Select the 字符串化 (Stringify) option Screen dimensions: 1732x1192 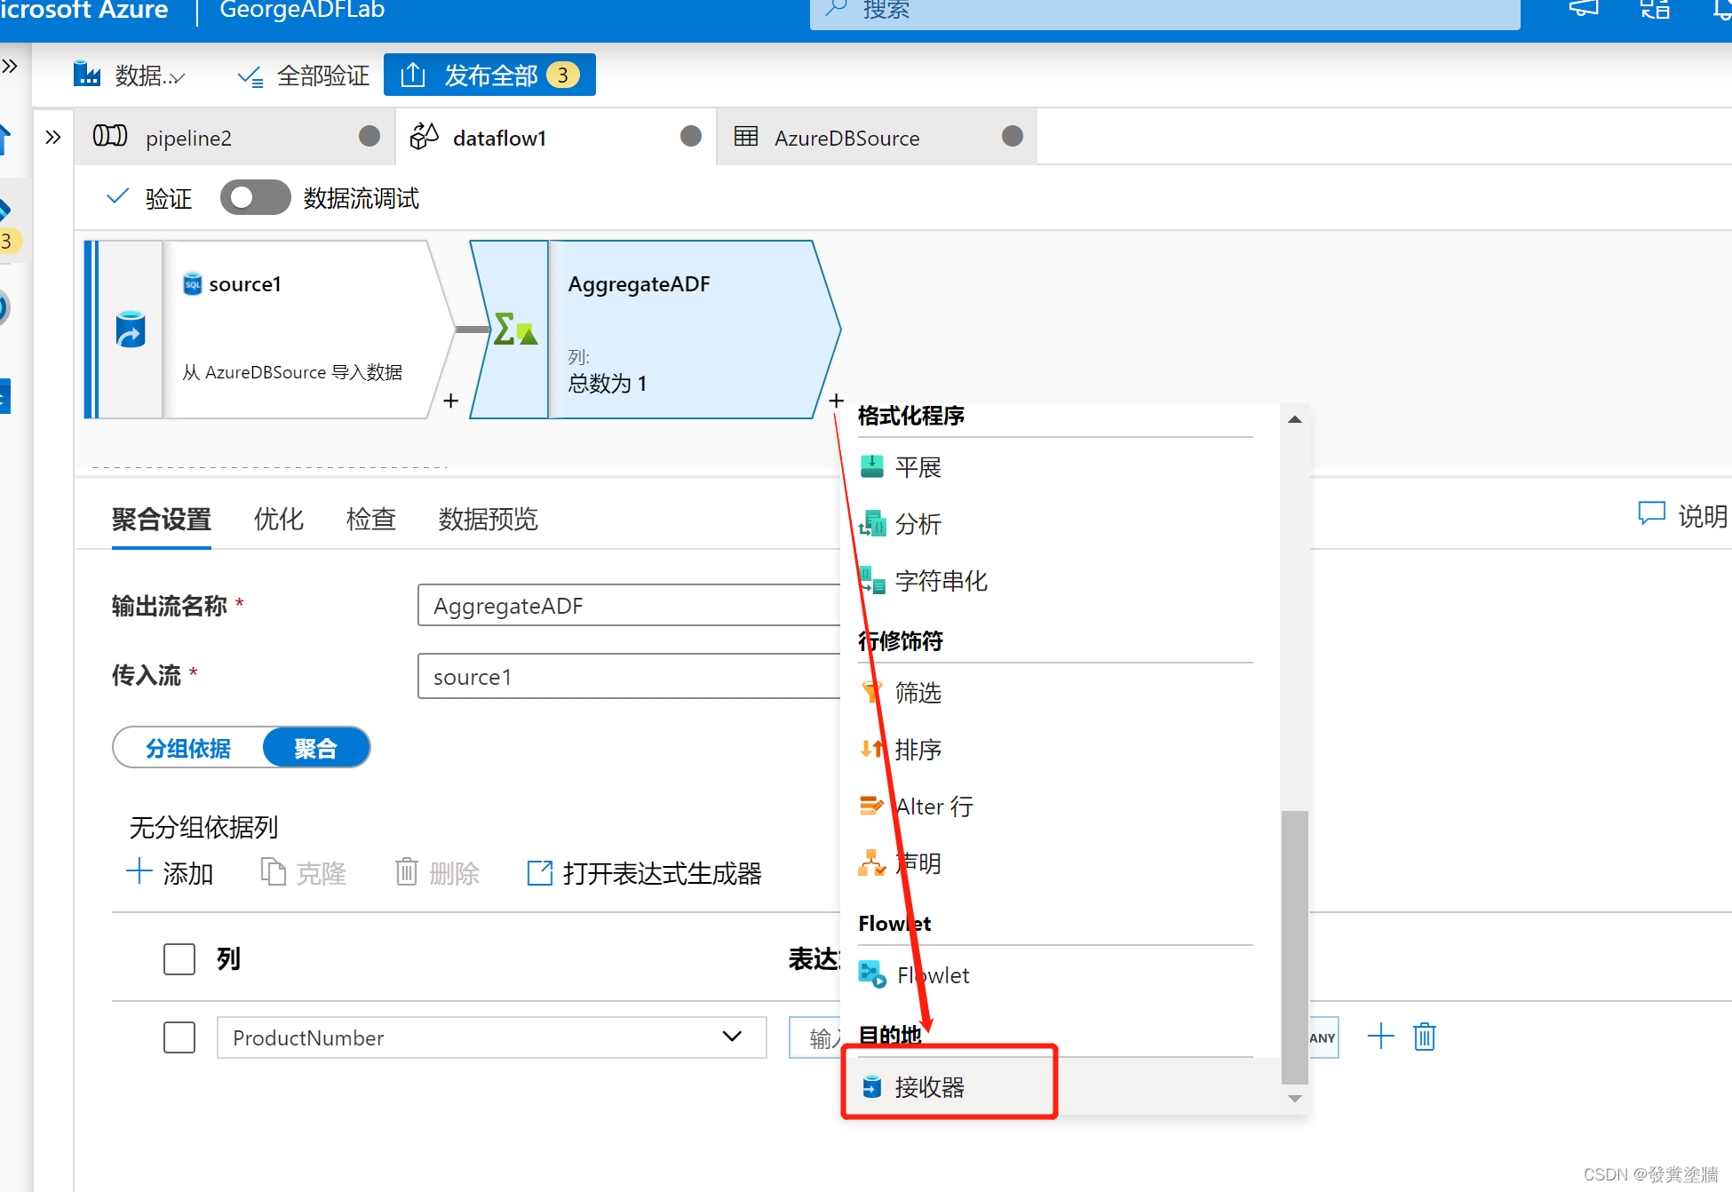(941, 581)
